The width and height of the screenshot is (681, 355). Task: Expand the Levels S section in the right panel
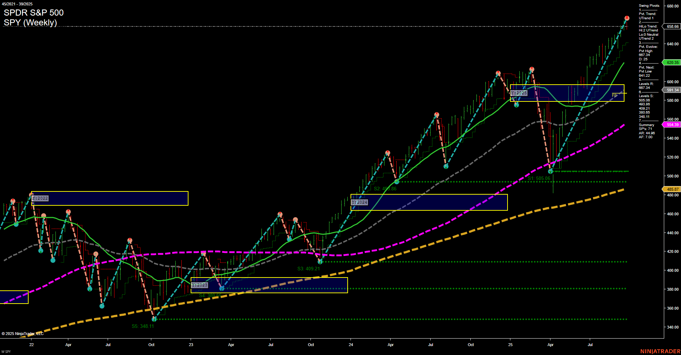(x=646, y=96)
